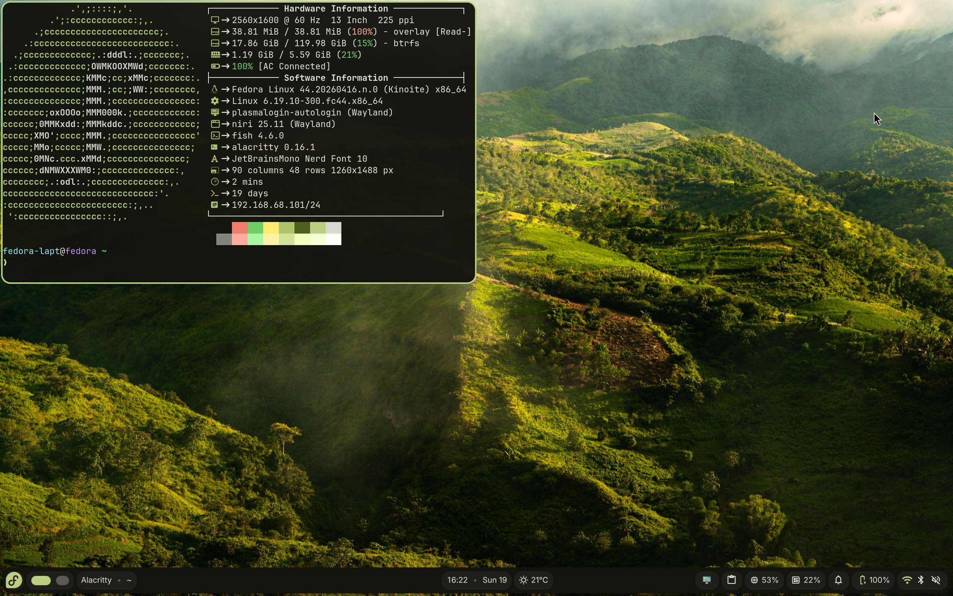This screenshot has height=596, width=953.
Task: Switch to the inactive gray workspace pill
Action: pyautogui.click(x=62, y=580)
